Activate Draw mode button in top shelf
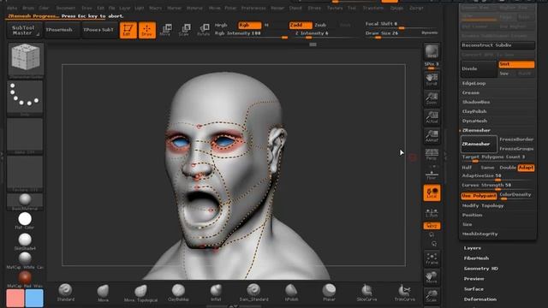The height and width of the screenshot is (308, 548). pos(147,30)
